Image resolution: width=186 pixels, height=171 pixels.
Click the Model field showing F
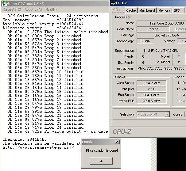click(x=179, y=56)
